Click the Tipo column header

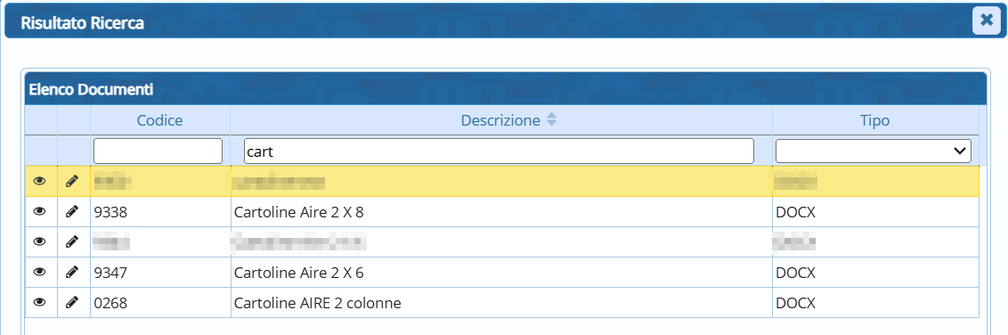pos(875,120)
